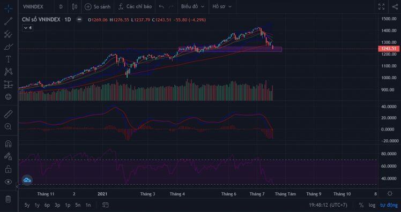Viewport: 401px width, 212px height.
Task: Lock all drawing tools
Action: (8, 169)
